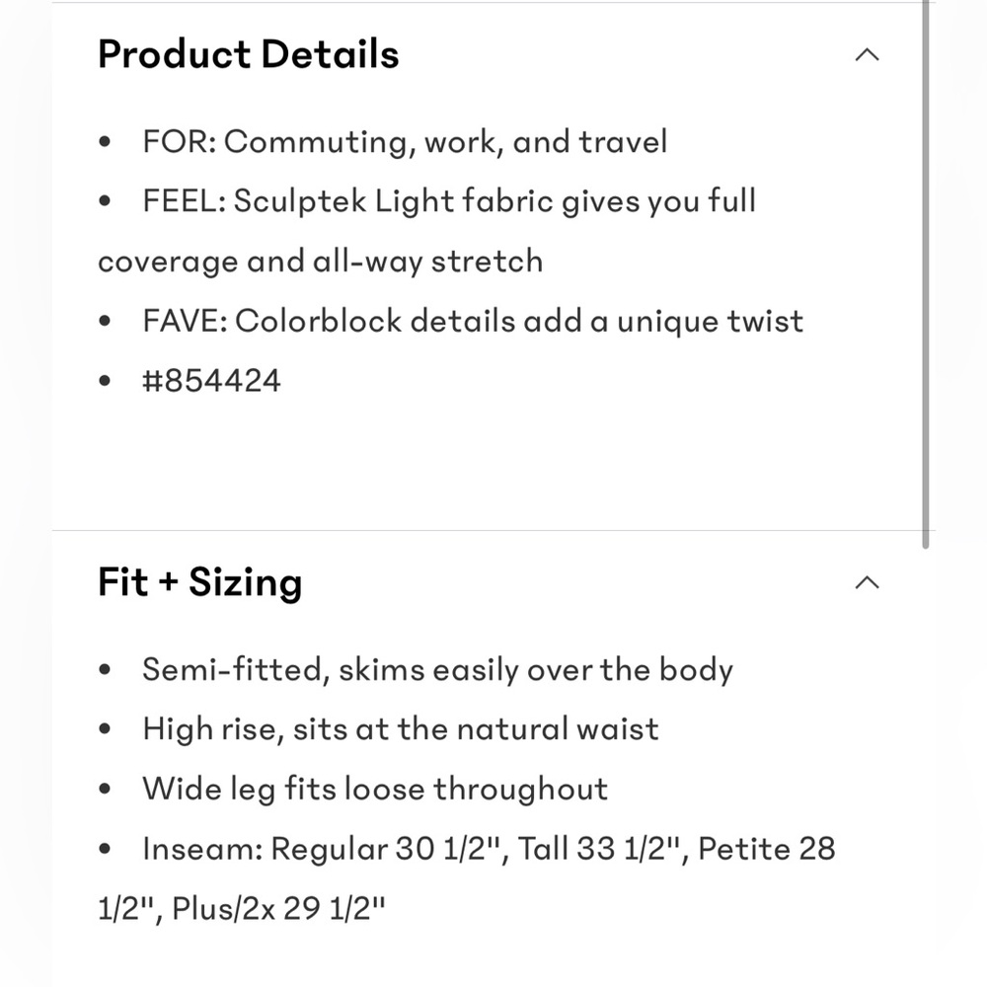987x987 pixels.
Task: Select 'High rise, sits at the natural waist'
Action: (x=401, y=729)
